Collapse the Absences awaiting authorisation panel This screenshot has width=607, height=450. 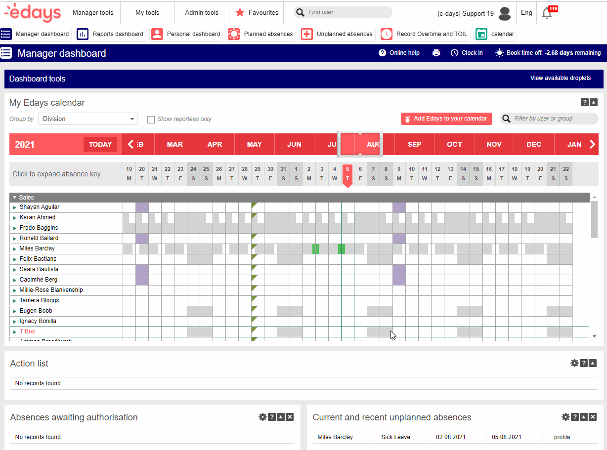pos(281,417)
